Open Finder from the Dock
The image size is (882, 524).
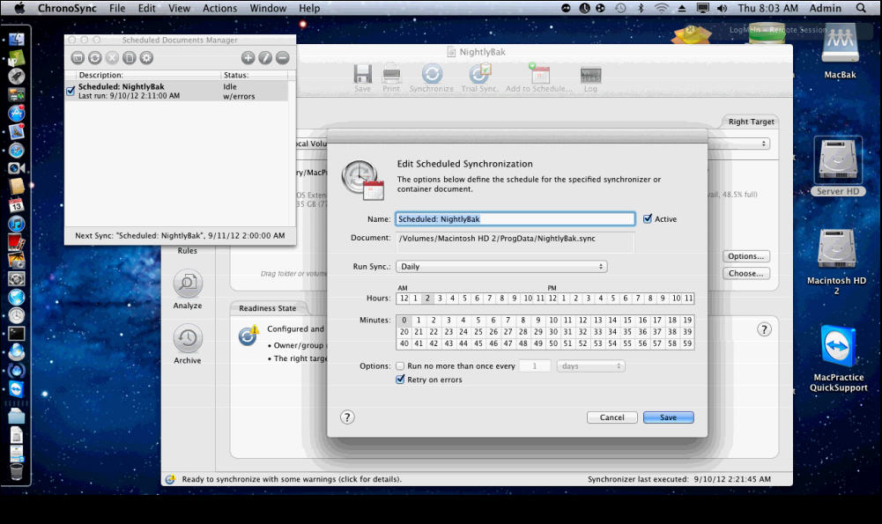point(17,40)
